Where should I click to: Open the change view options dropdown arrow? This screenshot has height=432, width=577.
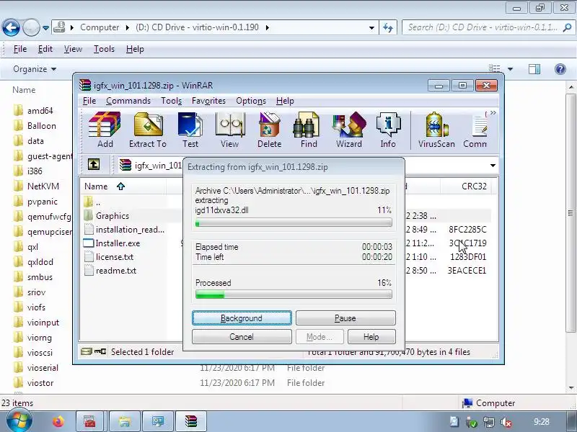click(x=510, y=69)
